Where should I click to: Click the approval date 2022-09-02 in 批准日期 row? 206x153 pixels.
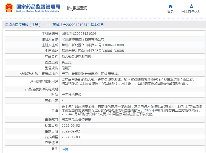pyautogui.click(x=70, y=125)
